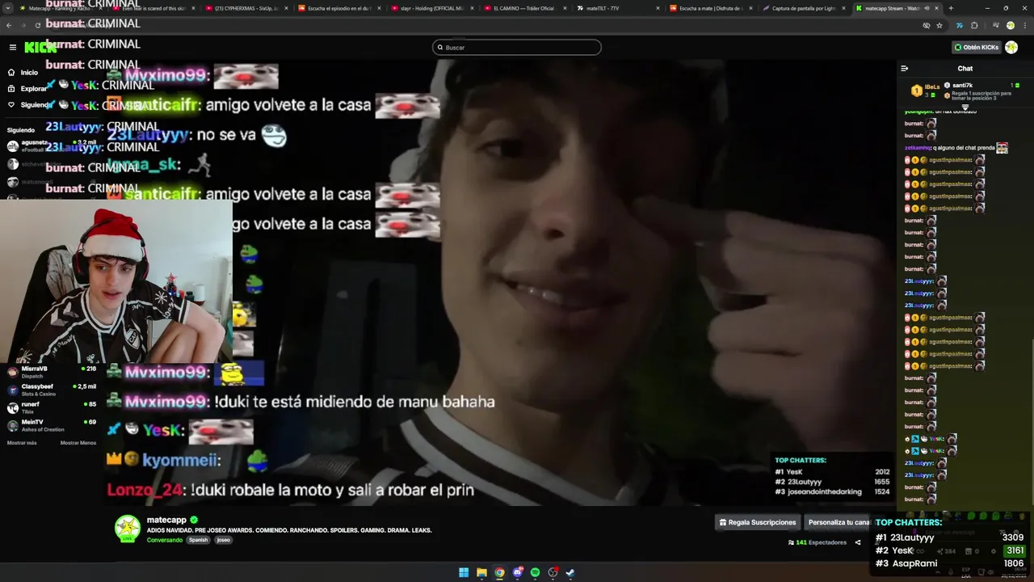Open Windows Start menu
This screenshot has height=582, width=1034.
coord(464,572)
